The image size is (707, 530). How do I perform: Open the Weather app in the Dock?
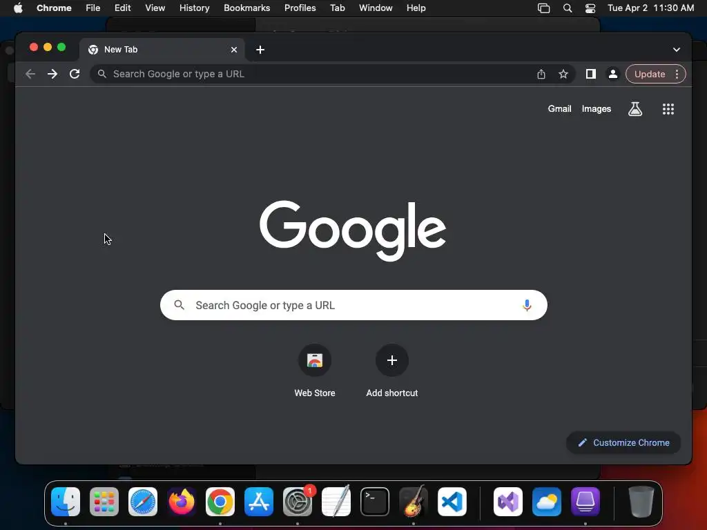click(x=547, y=502)
